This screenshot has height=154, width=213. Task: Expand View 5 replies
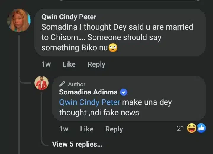click(77, 144)
